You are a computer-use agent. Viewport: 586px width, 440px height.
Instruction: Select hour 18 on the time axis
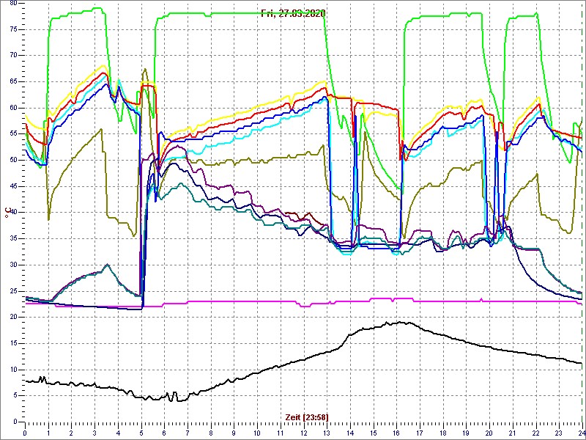442,433
